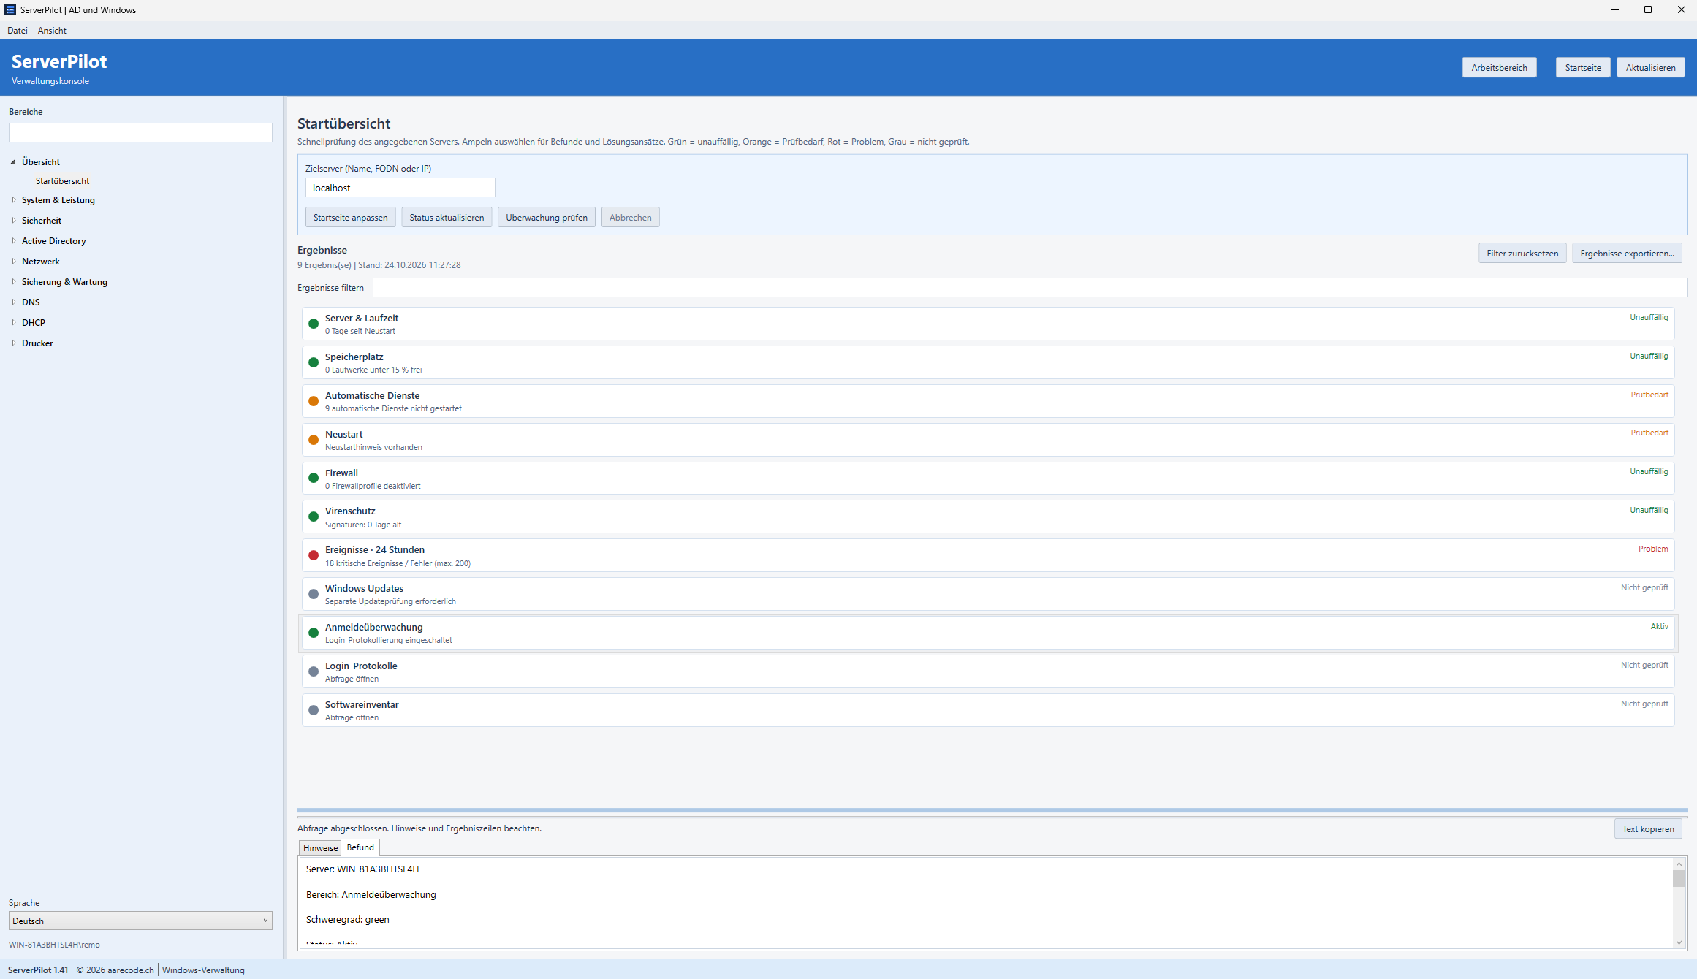The height and width of the screenshot is (979, 1697).
Task: Open the Ansicht menu
Action: point(52,31)
